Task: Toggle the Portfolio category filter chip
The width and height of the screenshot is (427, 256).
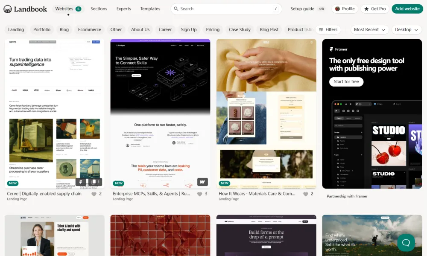Action: click(42, 29)
